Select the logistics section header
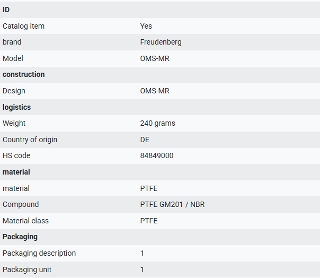 (x=16, y=107)
